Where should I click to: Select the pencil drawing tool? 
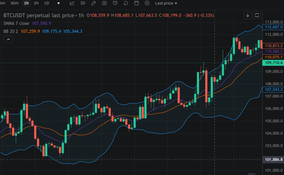click(93, 3)
